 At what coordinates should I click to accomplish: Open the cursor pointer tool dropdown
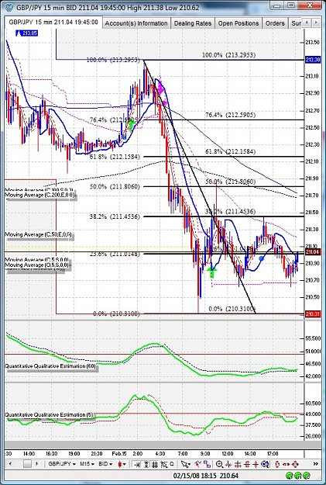(x=186, y=464)
